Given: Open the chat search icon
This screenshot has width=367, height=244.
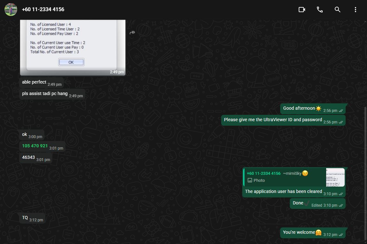Looking at the screenshot, I should click(337, 10).
